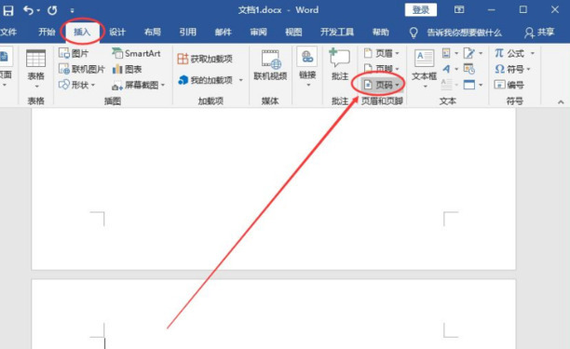Undo the last action
Screen dimensions: 570x349
point(29,10)
